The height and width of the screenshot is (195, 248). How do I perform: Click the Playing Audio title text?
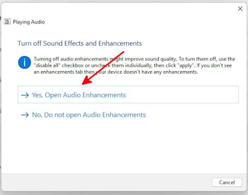click(29, 22)
